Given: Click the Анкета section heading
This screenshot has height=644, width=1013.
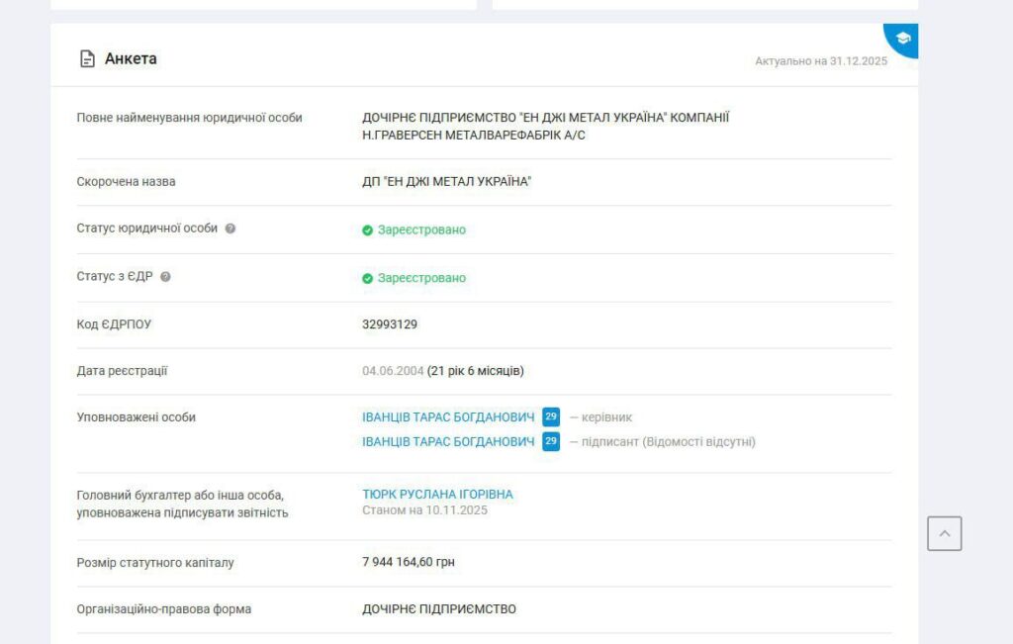Looking at the screenshot, I should click(x=131, y=58).
